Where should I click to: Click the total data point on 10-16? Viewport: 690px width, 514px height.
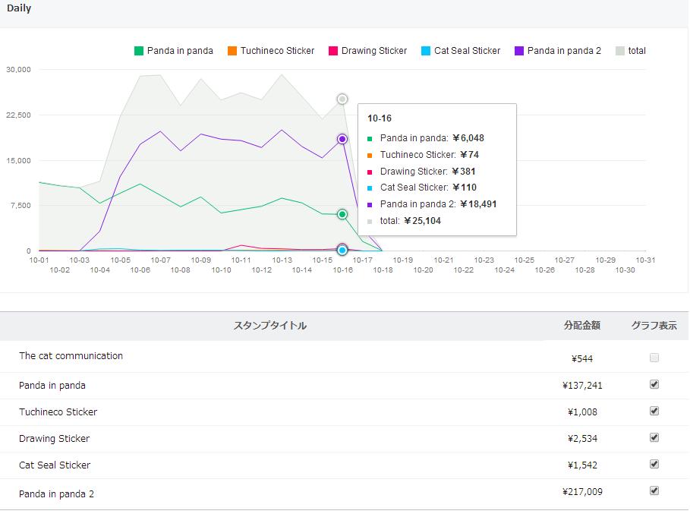342,99
